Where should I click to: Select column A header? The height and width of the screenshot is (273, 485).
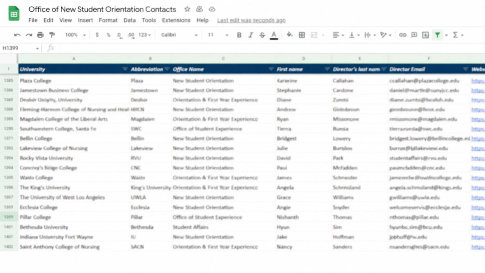[74, 59]
